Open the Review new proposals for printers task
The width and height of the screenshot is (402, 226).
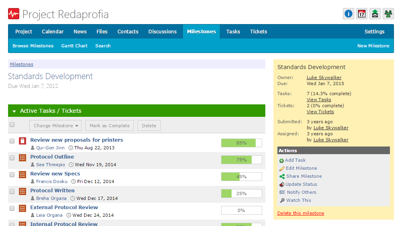click(x=77, y=140)
